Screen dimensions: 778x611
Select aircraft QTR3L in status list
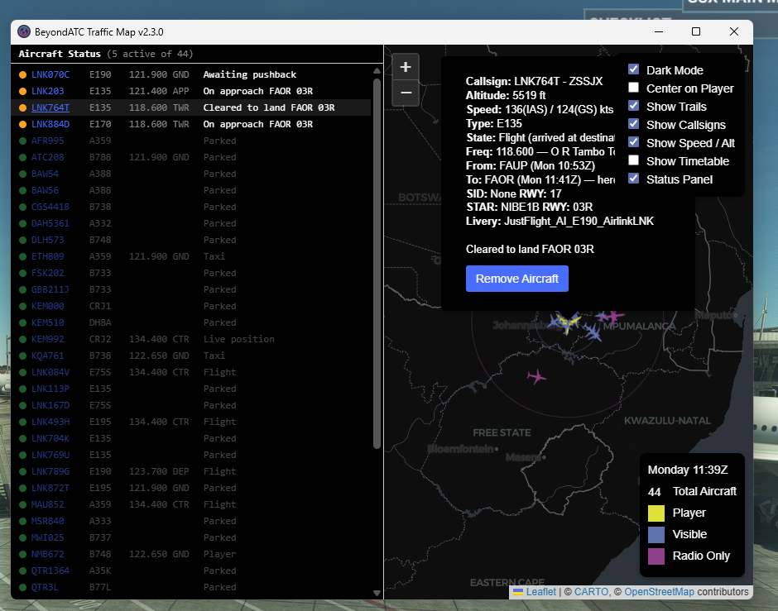(x=46, y=587)
